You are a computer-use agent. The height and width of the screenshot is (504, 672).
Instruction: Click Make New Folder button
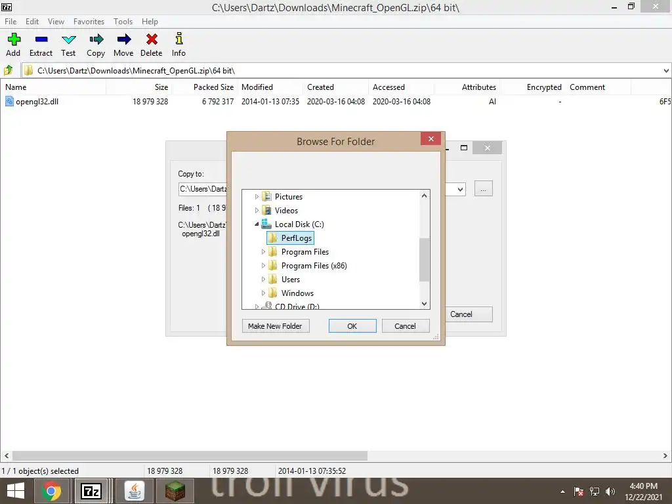point(276,326)
